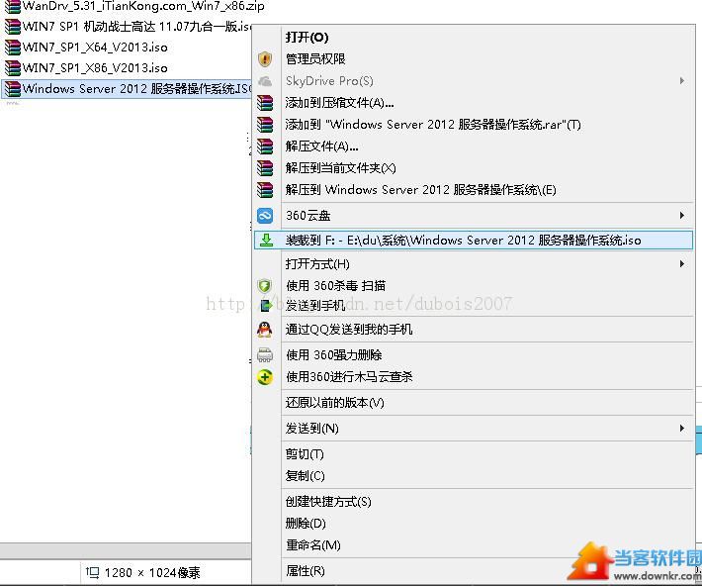
Task: Click the 360 trojan scan plus icon
Action: 265,377
